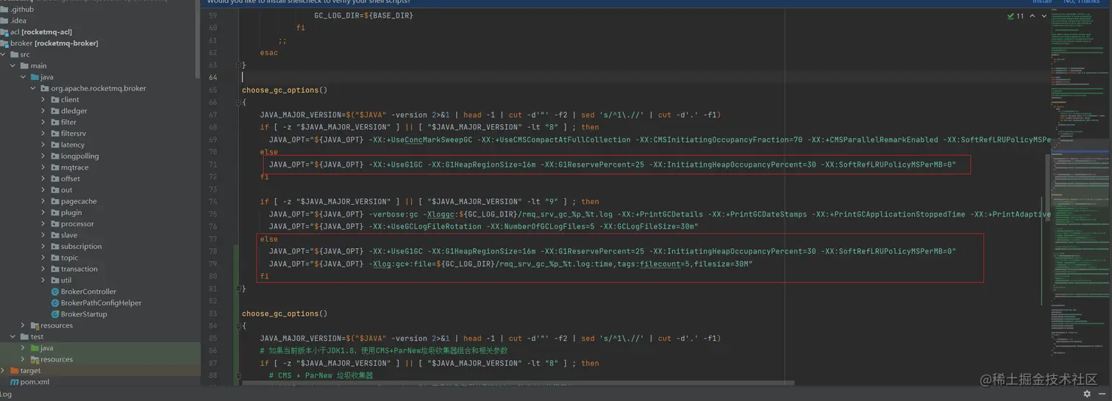Open the BrokerController class
The image size is (1112, 401).
88,292
